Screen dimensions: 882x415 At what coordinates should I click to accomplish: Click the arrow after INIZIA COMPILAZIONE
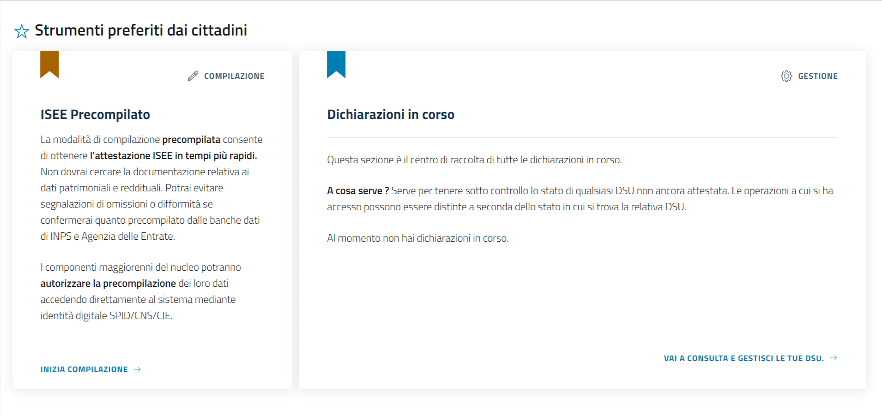pyautogui.click(x=138, y=369)
